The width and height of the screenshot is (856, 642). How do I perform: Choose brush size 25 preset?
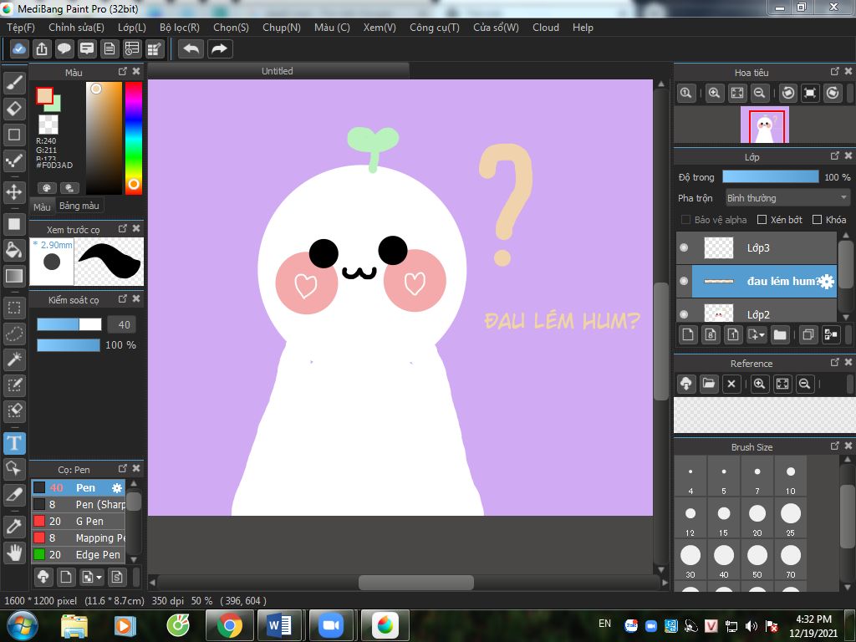(x=791, y=517)
